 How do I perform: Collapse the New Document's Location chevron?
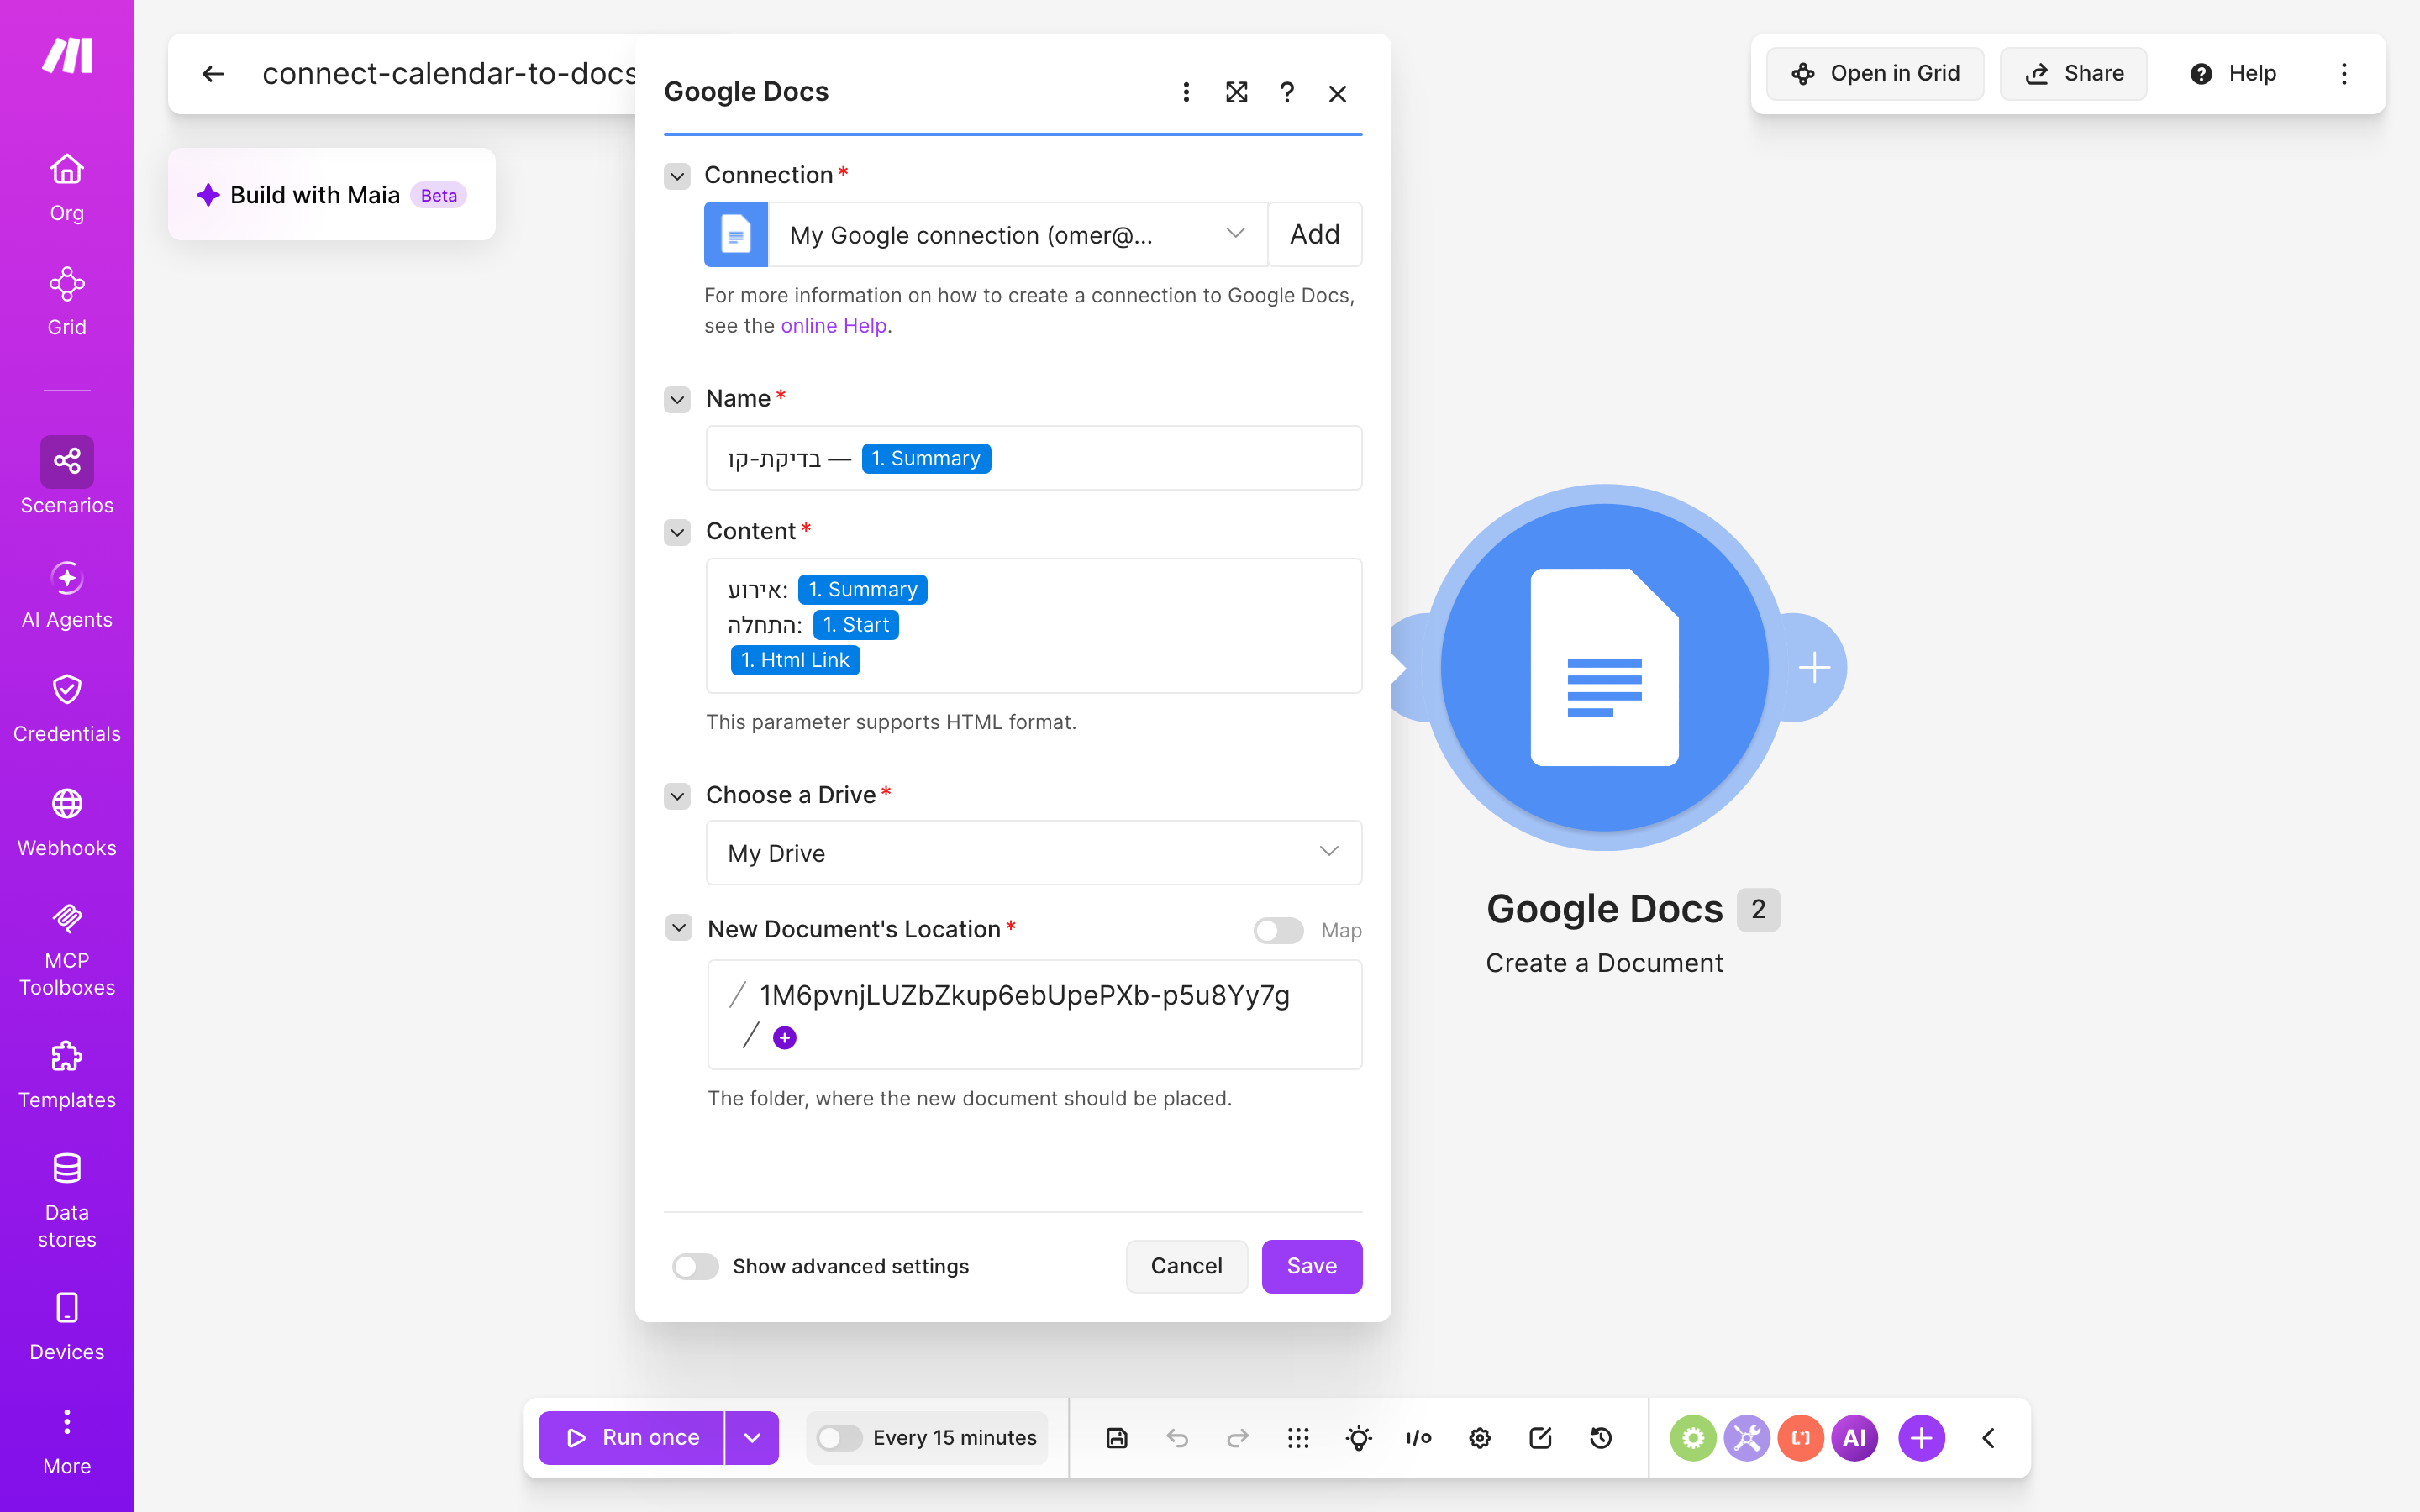[678, 928]
